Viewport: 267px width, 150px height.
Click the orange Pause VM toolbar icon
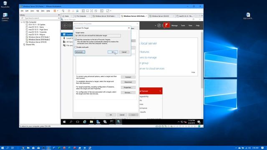pos(55,11)
